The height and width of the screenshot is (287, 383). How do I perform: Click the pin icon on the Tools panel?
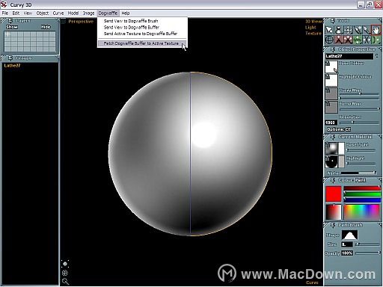click(x=333, y=21)
